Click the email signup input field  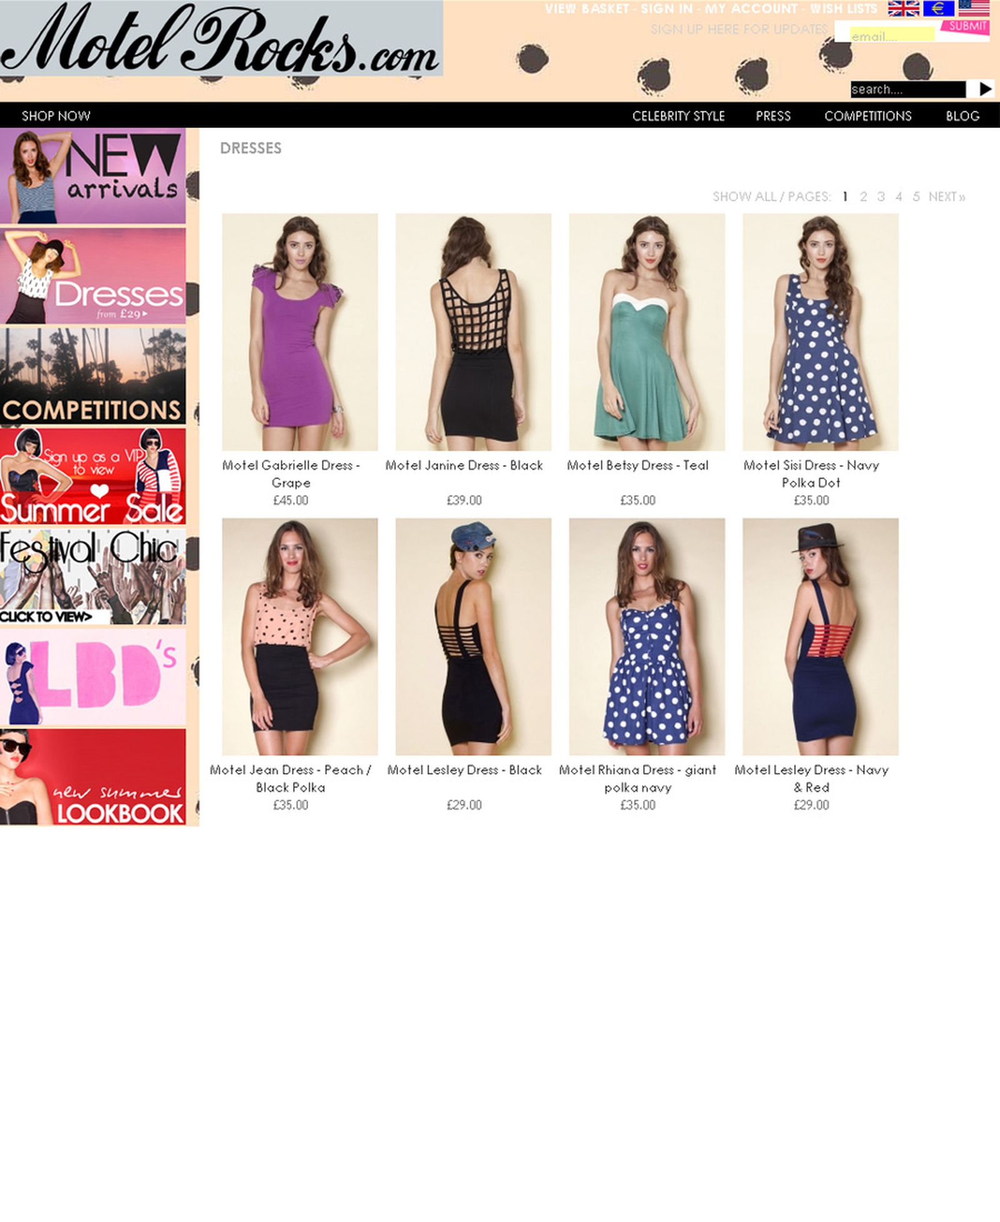pyautogui.click(x=891, y=35)
